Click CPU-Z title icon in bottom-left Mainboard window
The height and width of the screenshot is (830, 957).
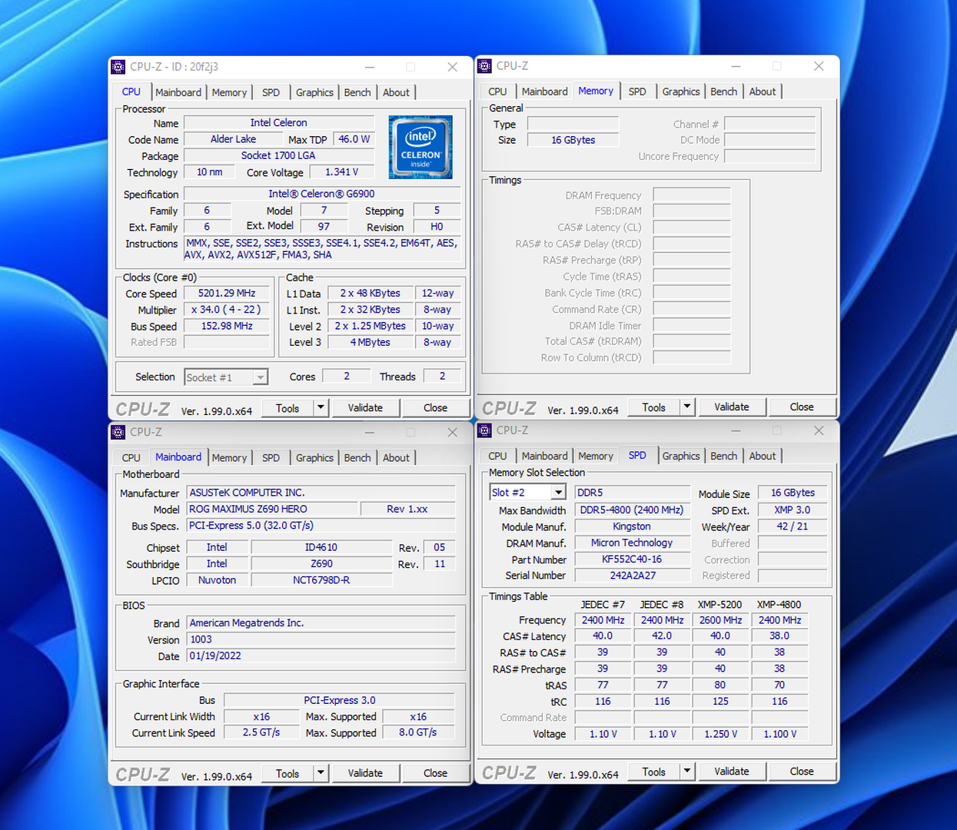tap(118, 432)
